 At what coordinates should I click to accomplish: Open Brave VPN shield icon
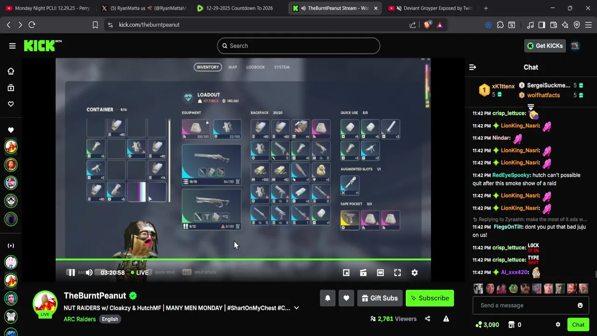coord(577,25)
